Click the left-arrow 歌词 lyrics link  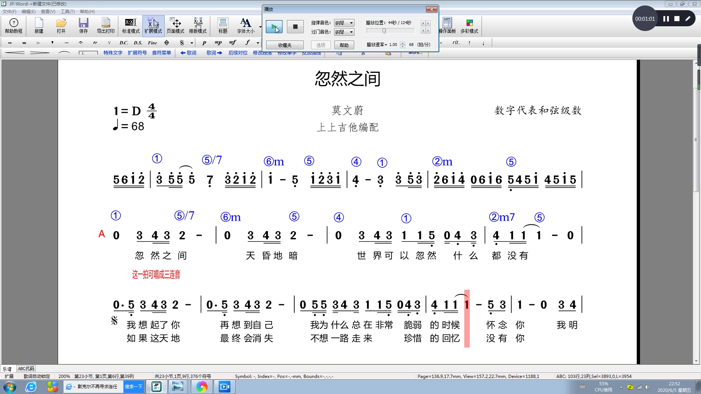coord(188,53)
